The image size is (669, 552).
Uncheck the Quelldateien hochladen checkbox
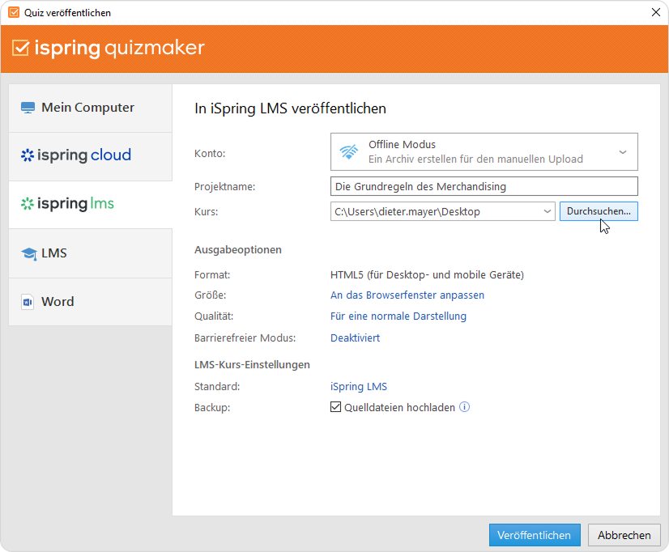(x=336, y=407)
